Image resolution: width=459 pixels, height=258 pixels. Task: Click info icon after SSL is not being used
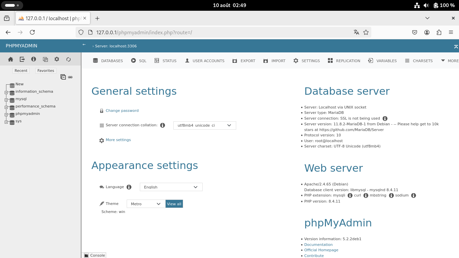(x=385, y=119)
